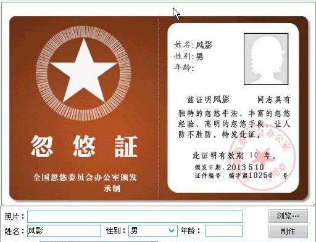Image resolution: width=316 pixels, height=242 pixels.
Task: Edit the 姓名 field containing 风影
Action: [64, 231]
